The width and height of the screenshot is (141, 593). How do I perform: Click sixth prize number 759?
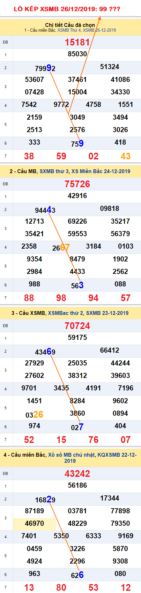point(78,143)
